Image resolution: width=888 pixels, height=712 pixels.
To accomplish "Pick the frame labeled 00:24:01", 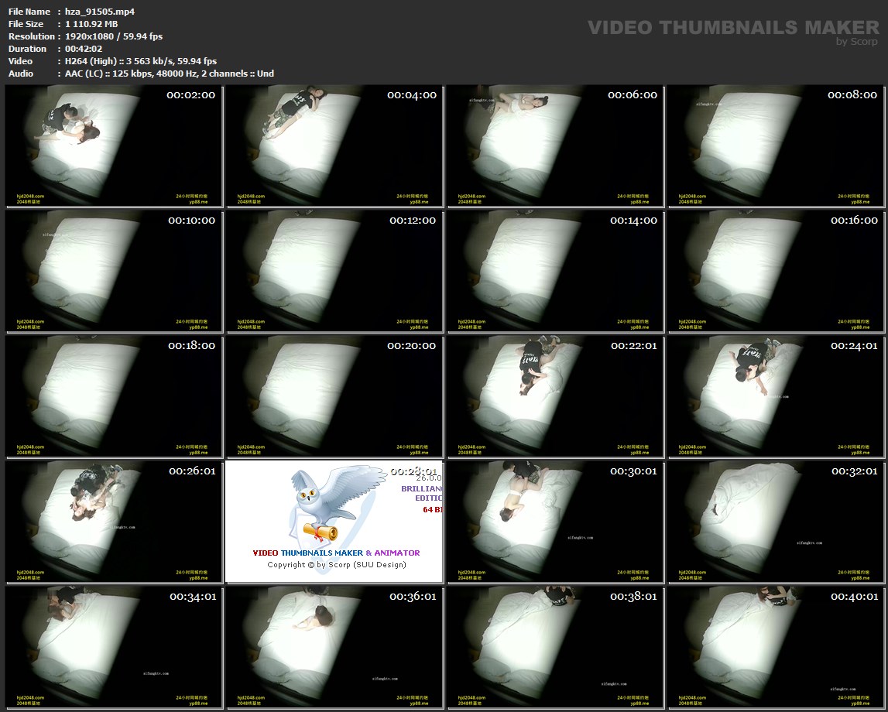I will [x=776, y=396].
